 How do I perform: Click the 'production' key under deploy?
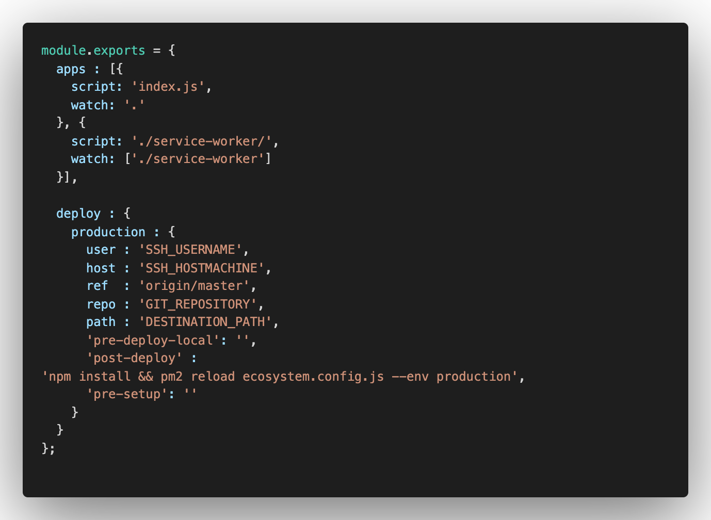coord(108,232)
